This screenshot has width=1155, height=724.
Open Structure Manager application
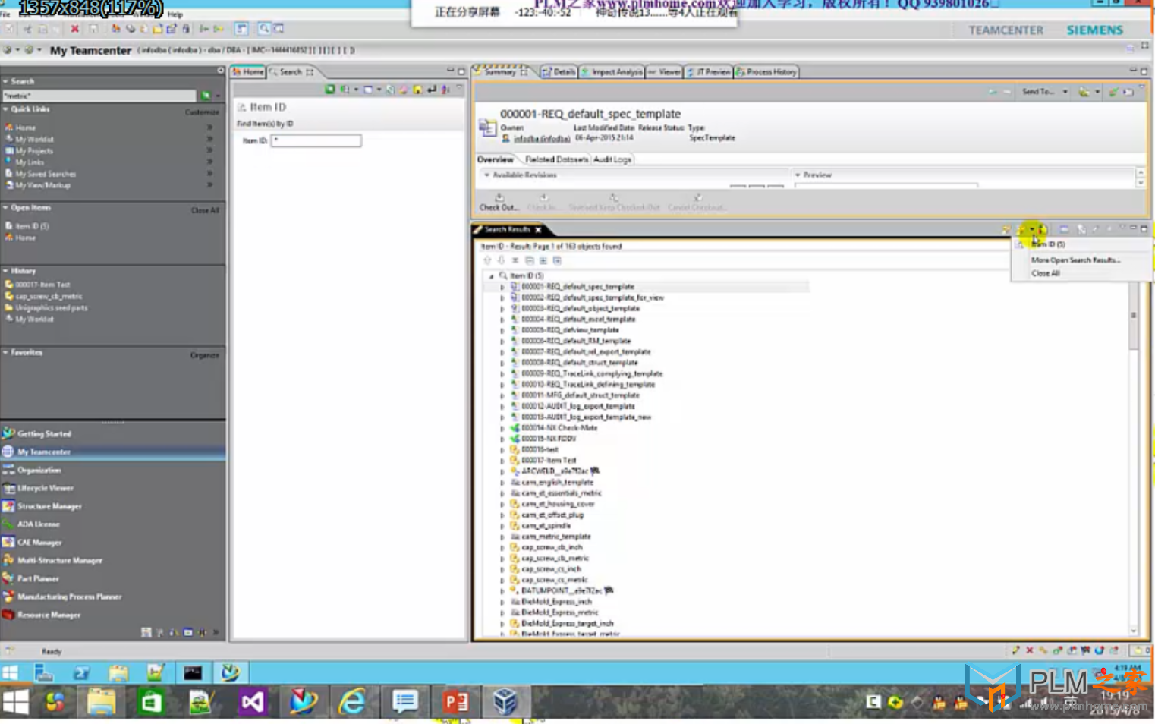pos(49,506)
